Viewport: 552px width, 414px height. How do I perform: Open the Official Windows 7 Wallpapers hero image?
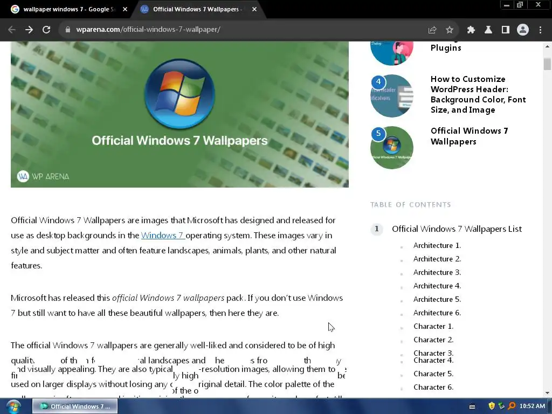[x=180, y=114]
